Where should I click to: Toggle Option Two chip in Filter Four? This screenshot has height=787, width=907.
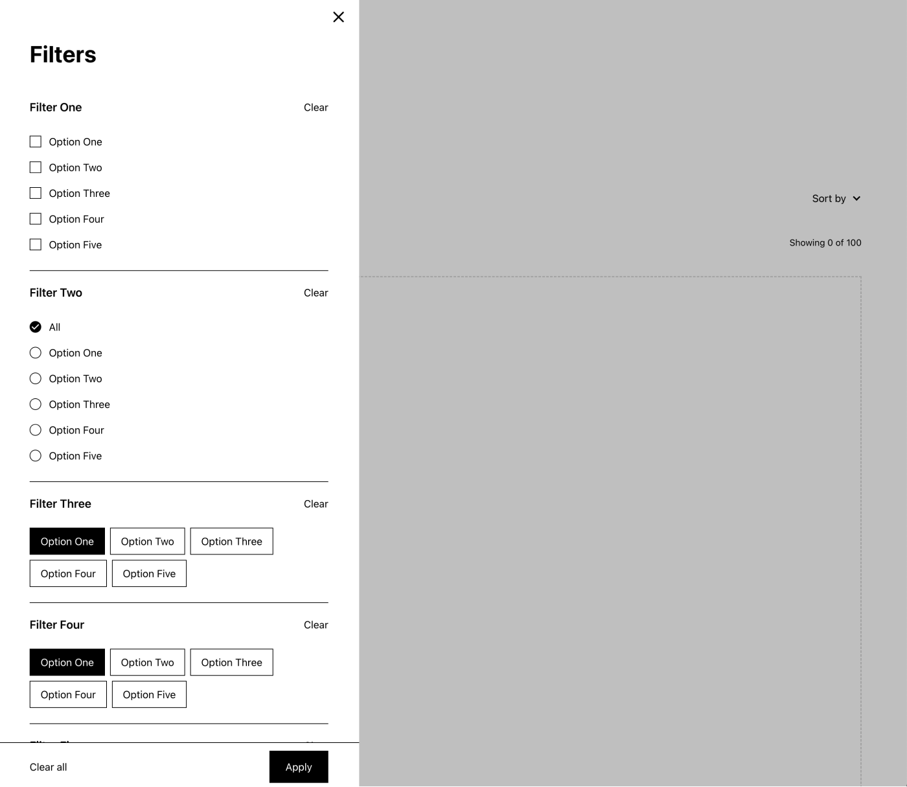(x=148, y=663)
